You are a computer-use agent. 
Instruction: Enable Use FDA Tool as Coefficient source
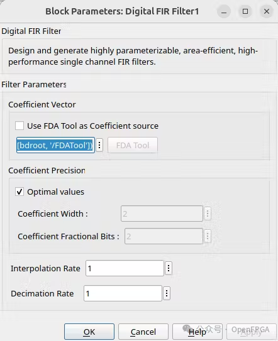[x=19, y=126]
